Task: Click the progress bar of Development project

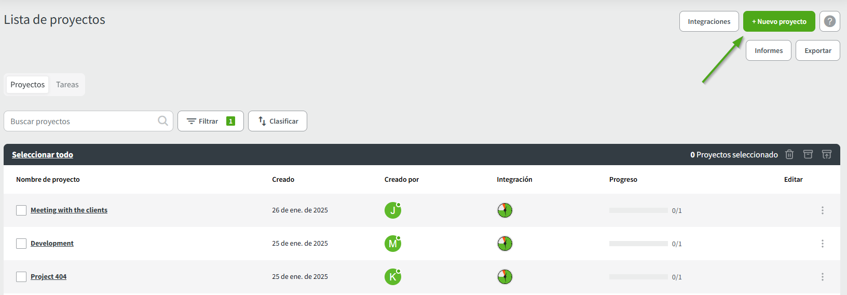Action: click(x=638, y=244)
